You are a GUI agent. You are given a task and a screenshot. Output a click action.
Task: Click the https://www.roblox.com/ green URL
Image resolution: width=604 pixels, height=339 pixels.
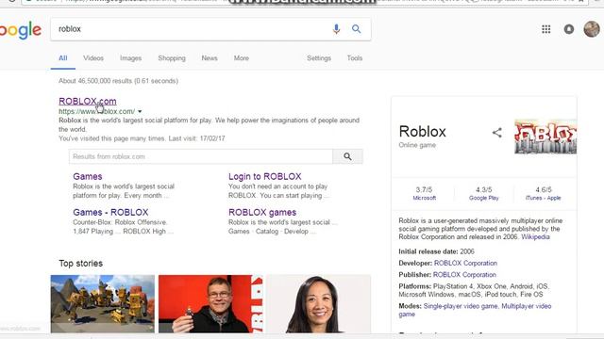click(96, 111)
